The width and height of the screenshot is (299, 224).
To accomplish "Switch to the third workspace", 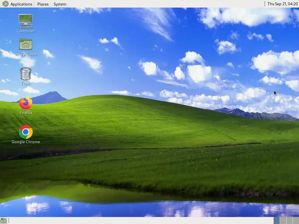I will pyautogui.click(x=289, y=220).
